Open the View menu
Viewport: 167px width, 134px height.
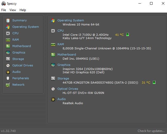tap(13, 10)
